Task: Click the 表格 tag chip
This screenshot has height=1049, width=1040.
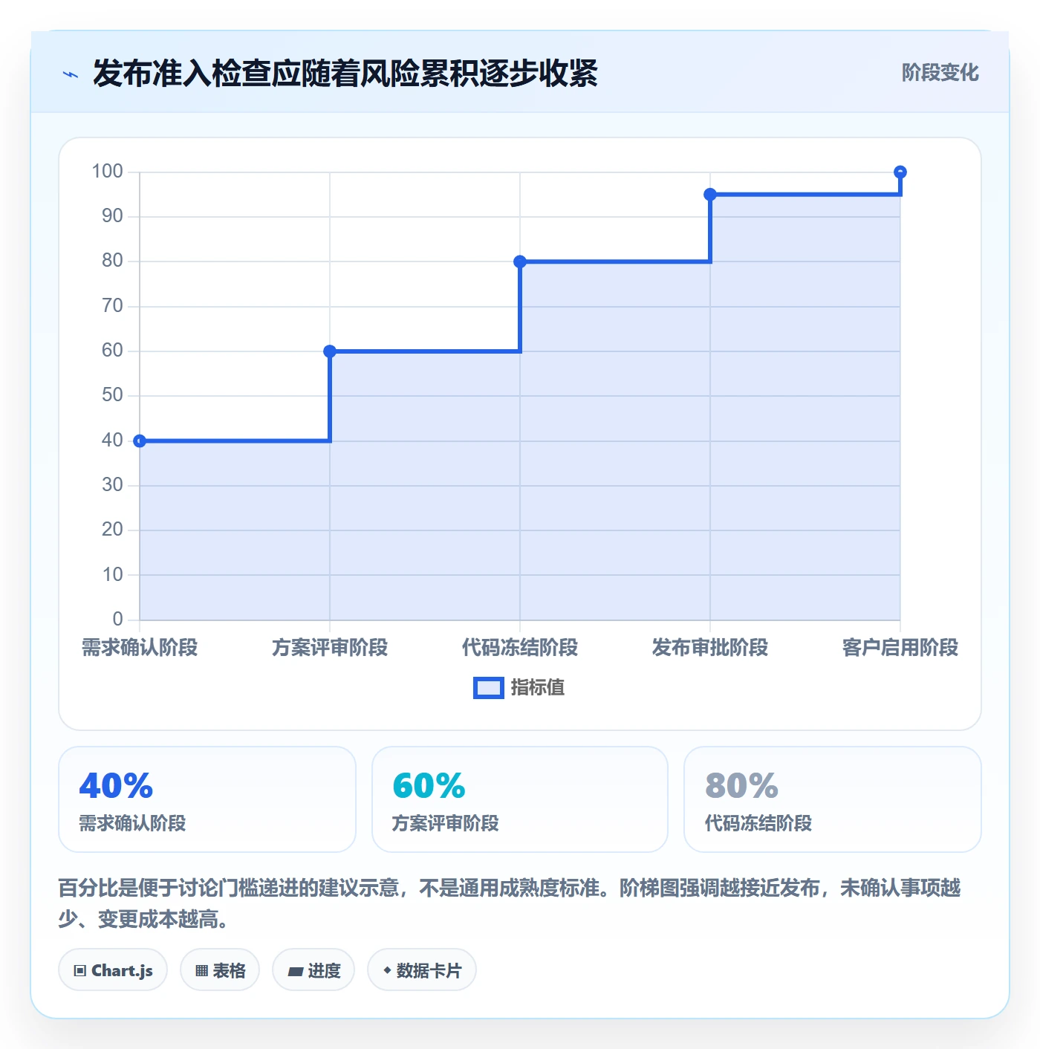Action: coord(220,970)
